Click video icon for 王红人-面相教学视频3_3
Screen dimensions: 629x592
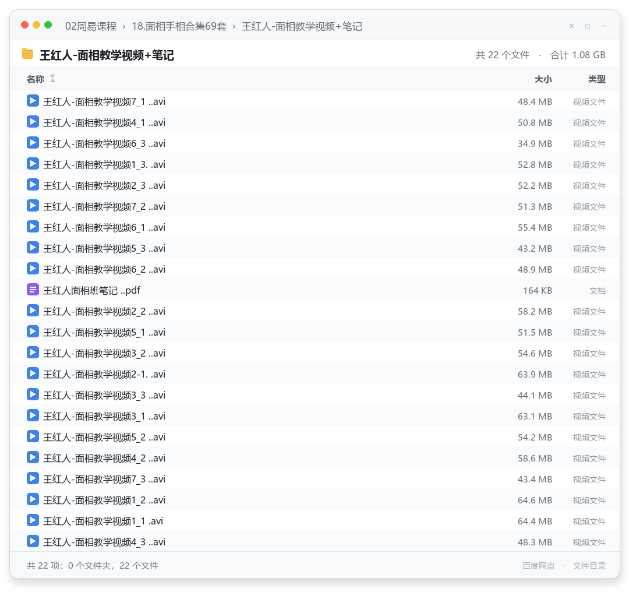coord(33,394)
